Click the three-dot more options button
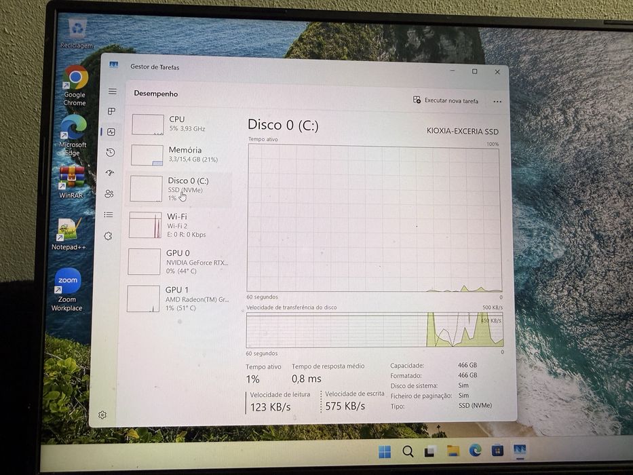The width and height of the screenshot is (633, 475). (497, 101)
